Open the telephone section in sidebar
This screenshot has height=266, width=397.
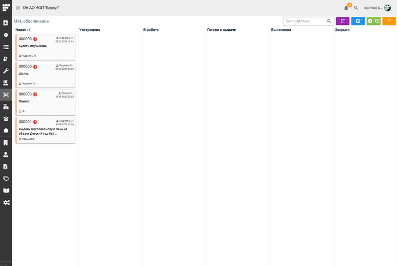6,118
